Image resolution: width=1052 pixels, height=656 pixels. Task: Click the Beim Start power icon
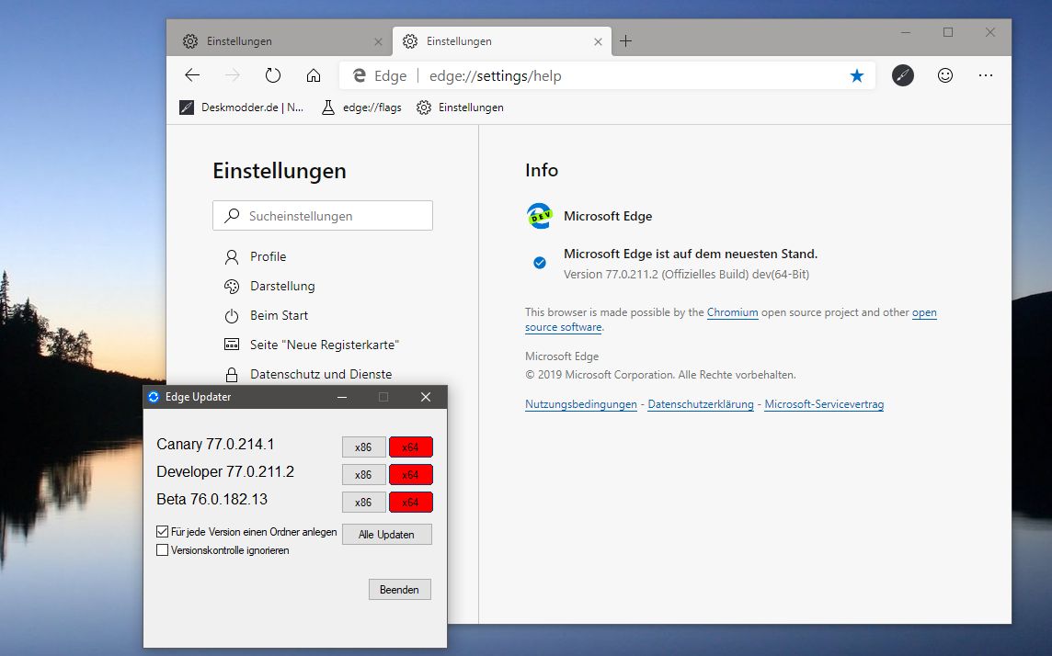pos(232,316)
